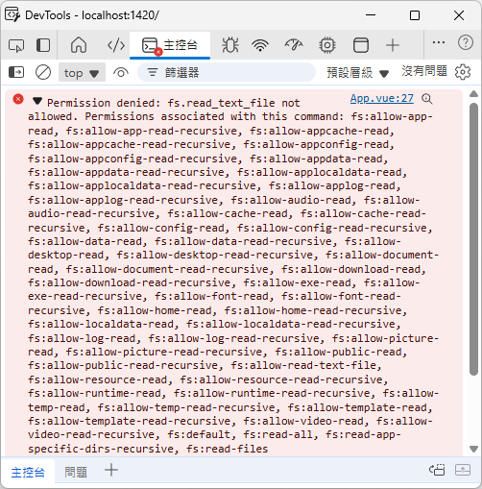Toggle the inspect element picker
Viewport: 482px width, 489px height.
[x=16, y=45]
